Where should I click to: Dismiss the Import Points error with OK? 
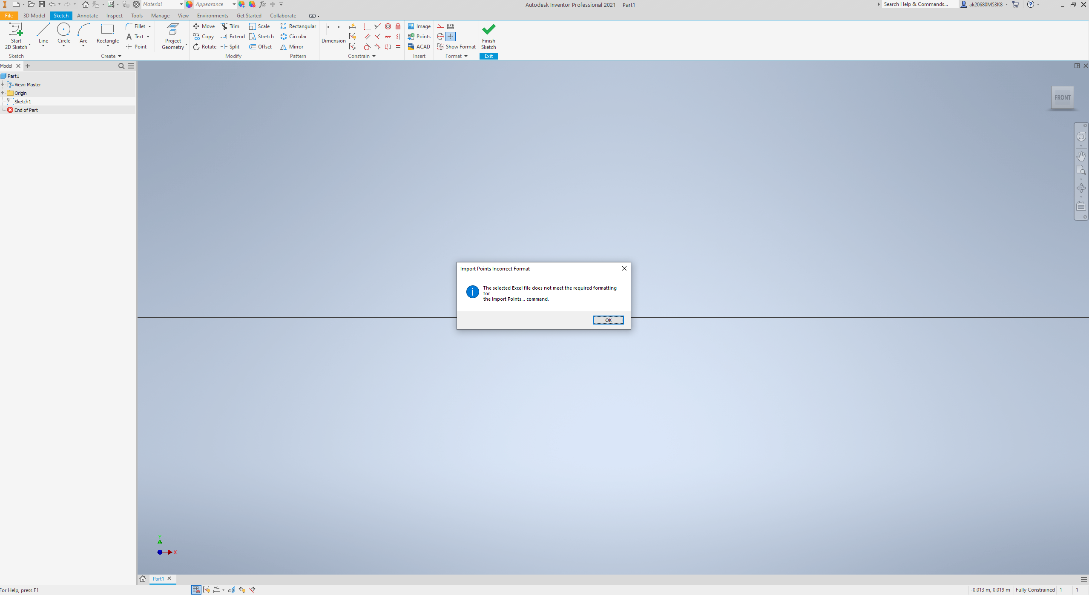point(608,320)
